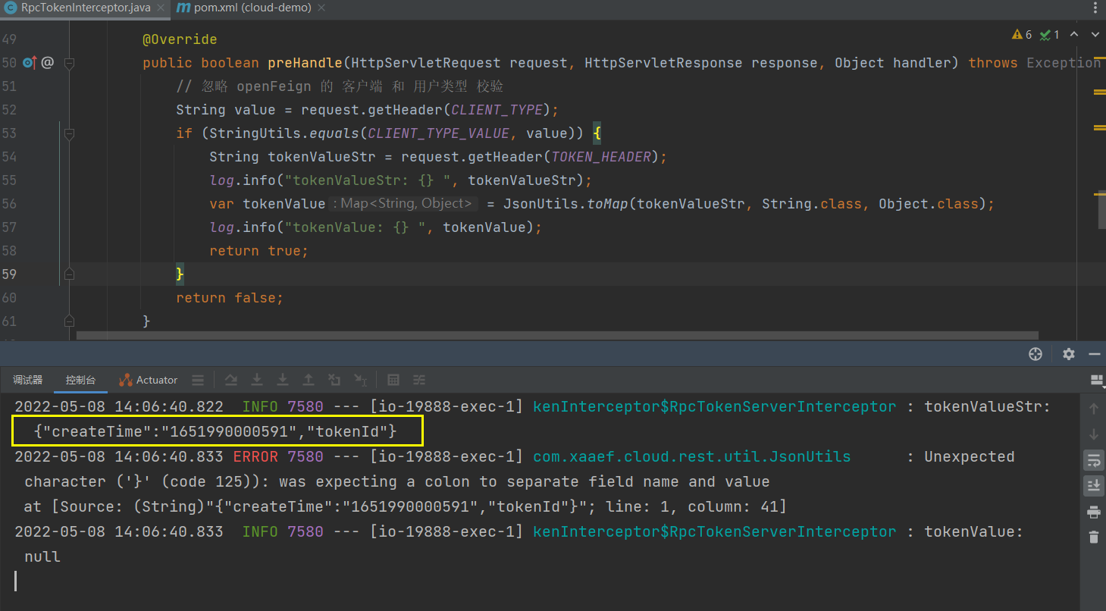Click the highlighted tokenValueStr log line

218,430
